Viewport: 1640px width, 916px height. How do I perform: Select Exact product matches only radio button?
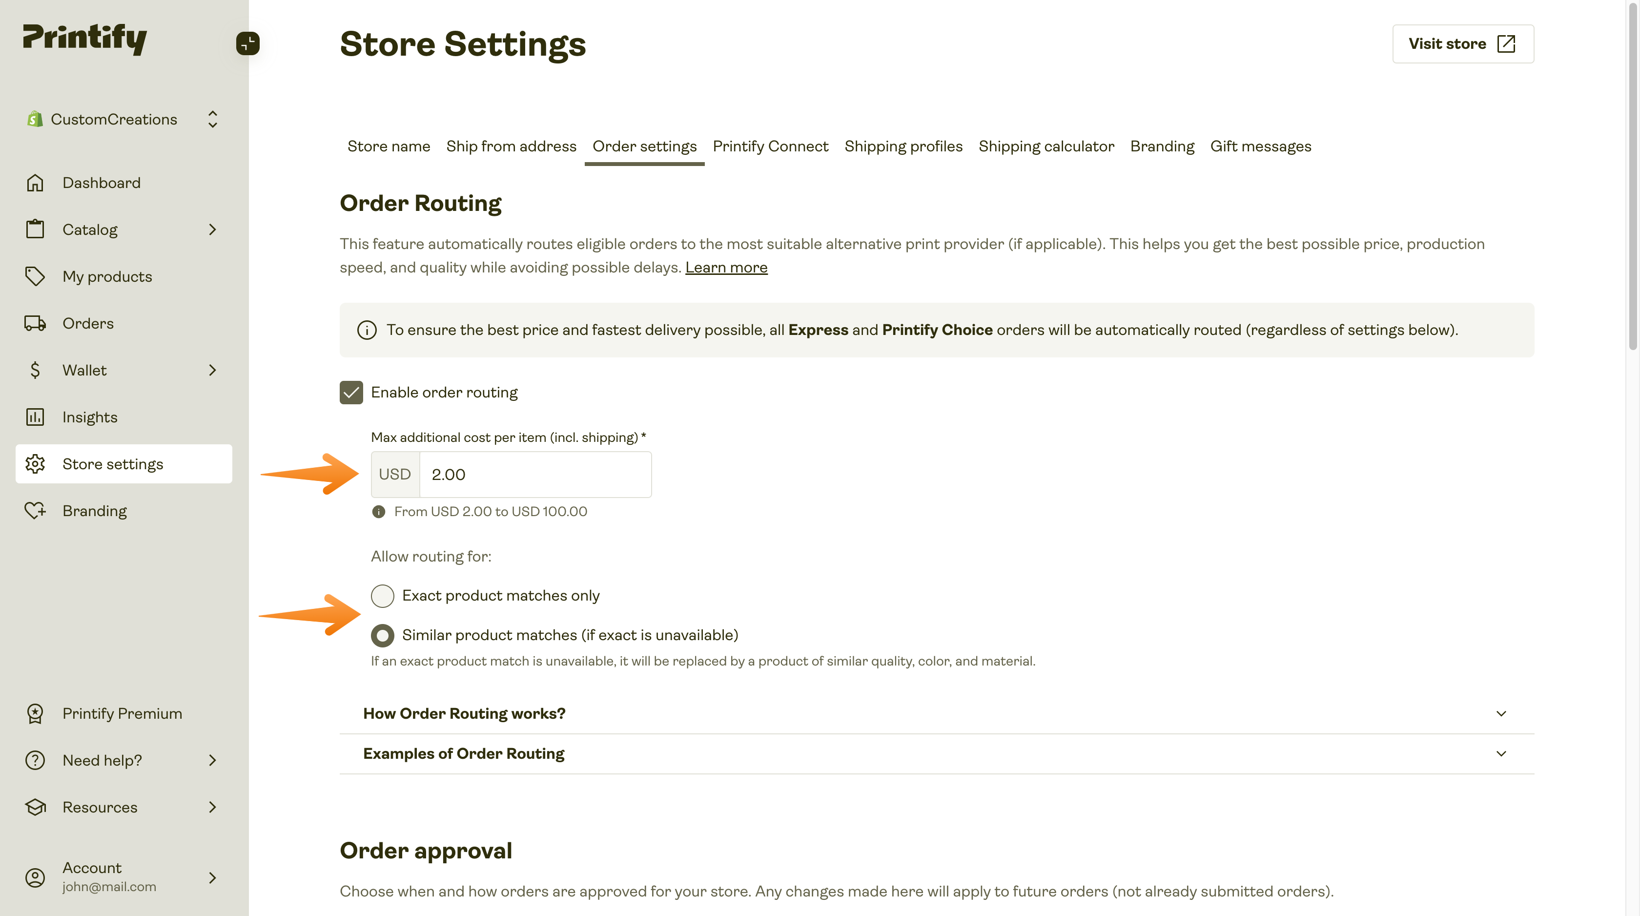(383, 596)
